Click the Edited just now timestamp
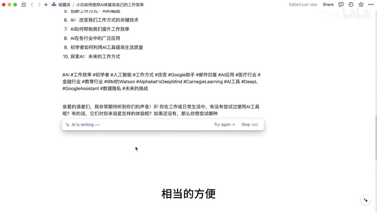 click(x=303, y=4)
